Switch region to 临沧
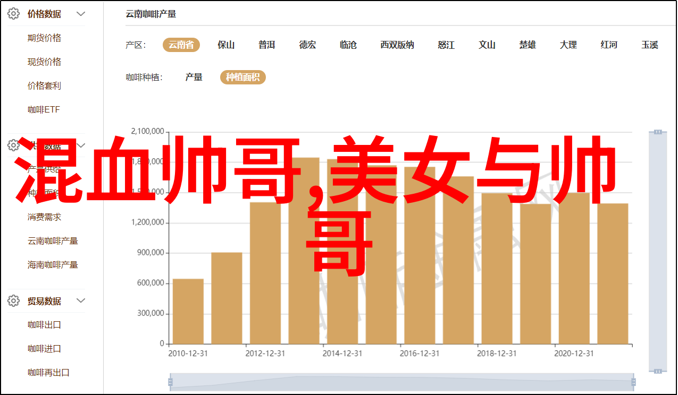 pyautogui.click(x=348, y=45)
